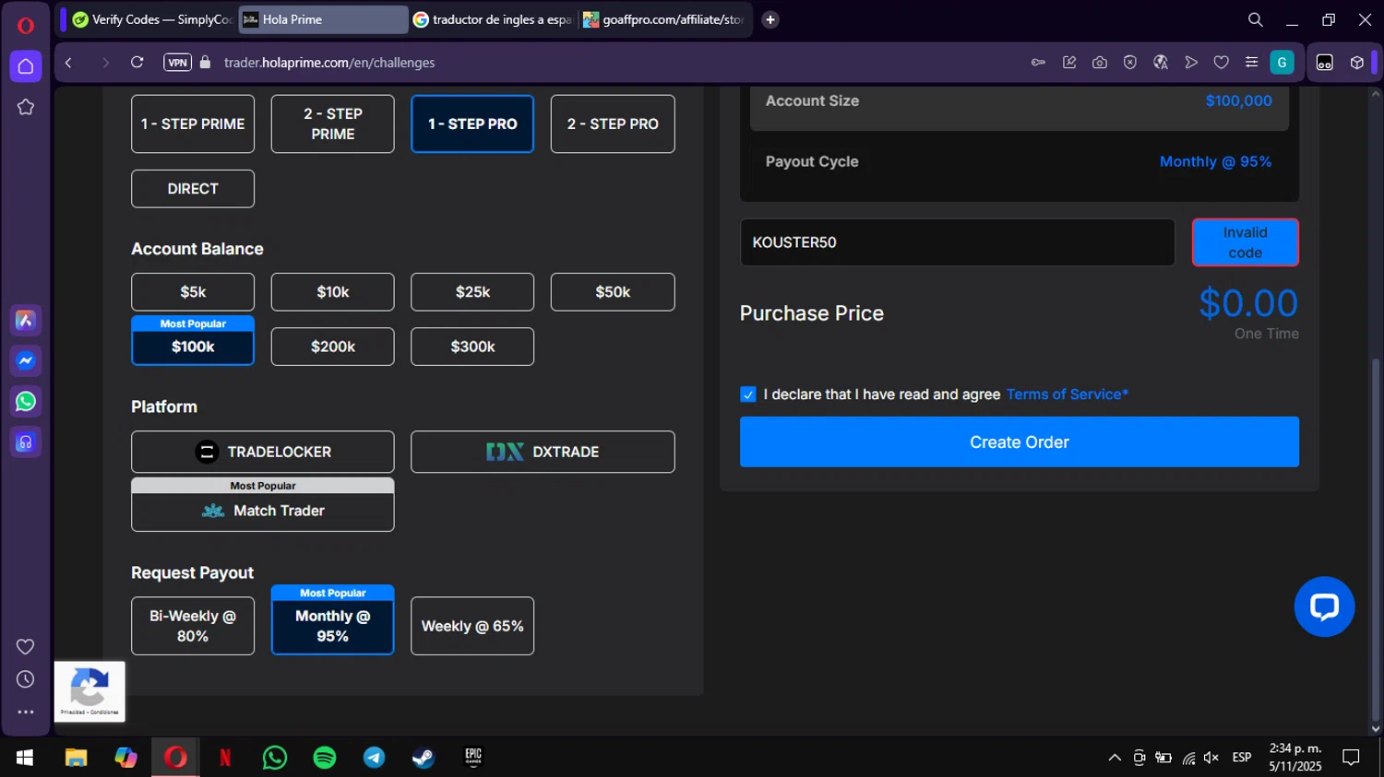This screenshot has height=777, width=1384.
Task: Switch to traductor de ingles tab
Action: pyautogui.click(x=494, y=19)
